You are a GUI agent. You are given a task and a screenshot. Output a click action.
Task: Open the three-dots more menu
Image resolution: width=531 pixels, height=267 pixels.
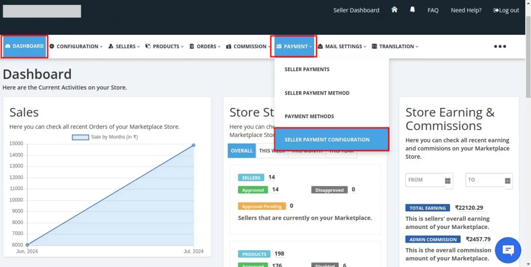click(500, 46)
